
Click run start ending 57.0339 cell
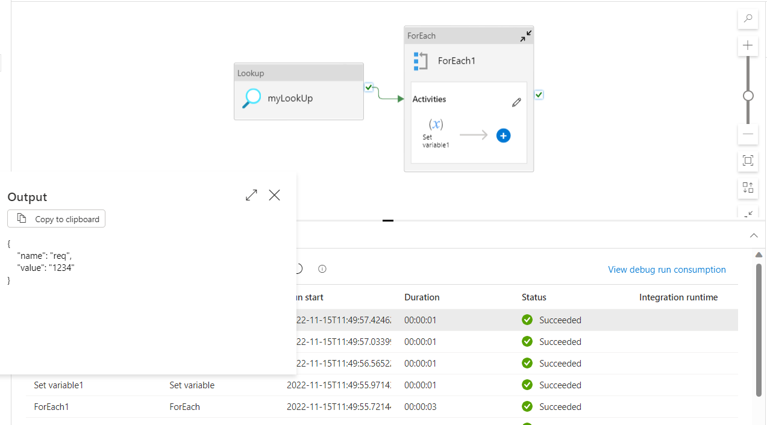pyautogui.click(x=343, y=342)
